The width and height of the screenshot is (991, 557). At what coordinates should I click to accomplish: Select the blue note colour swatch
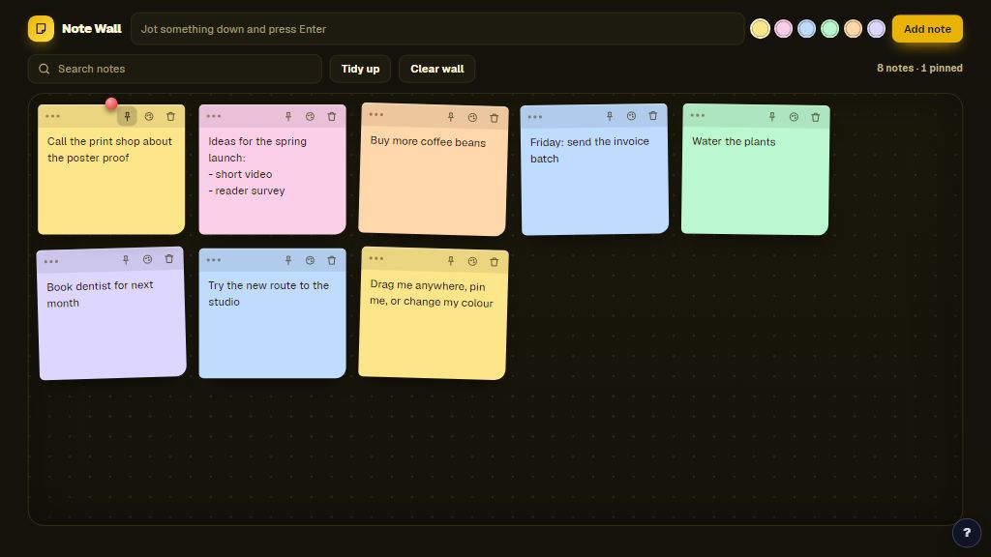click(806, 29)
